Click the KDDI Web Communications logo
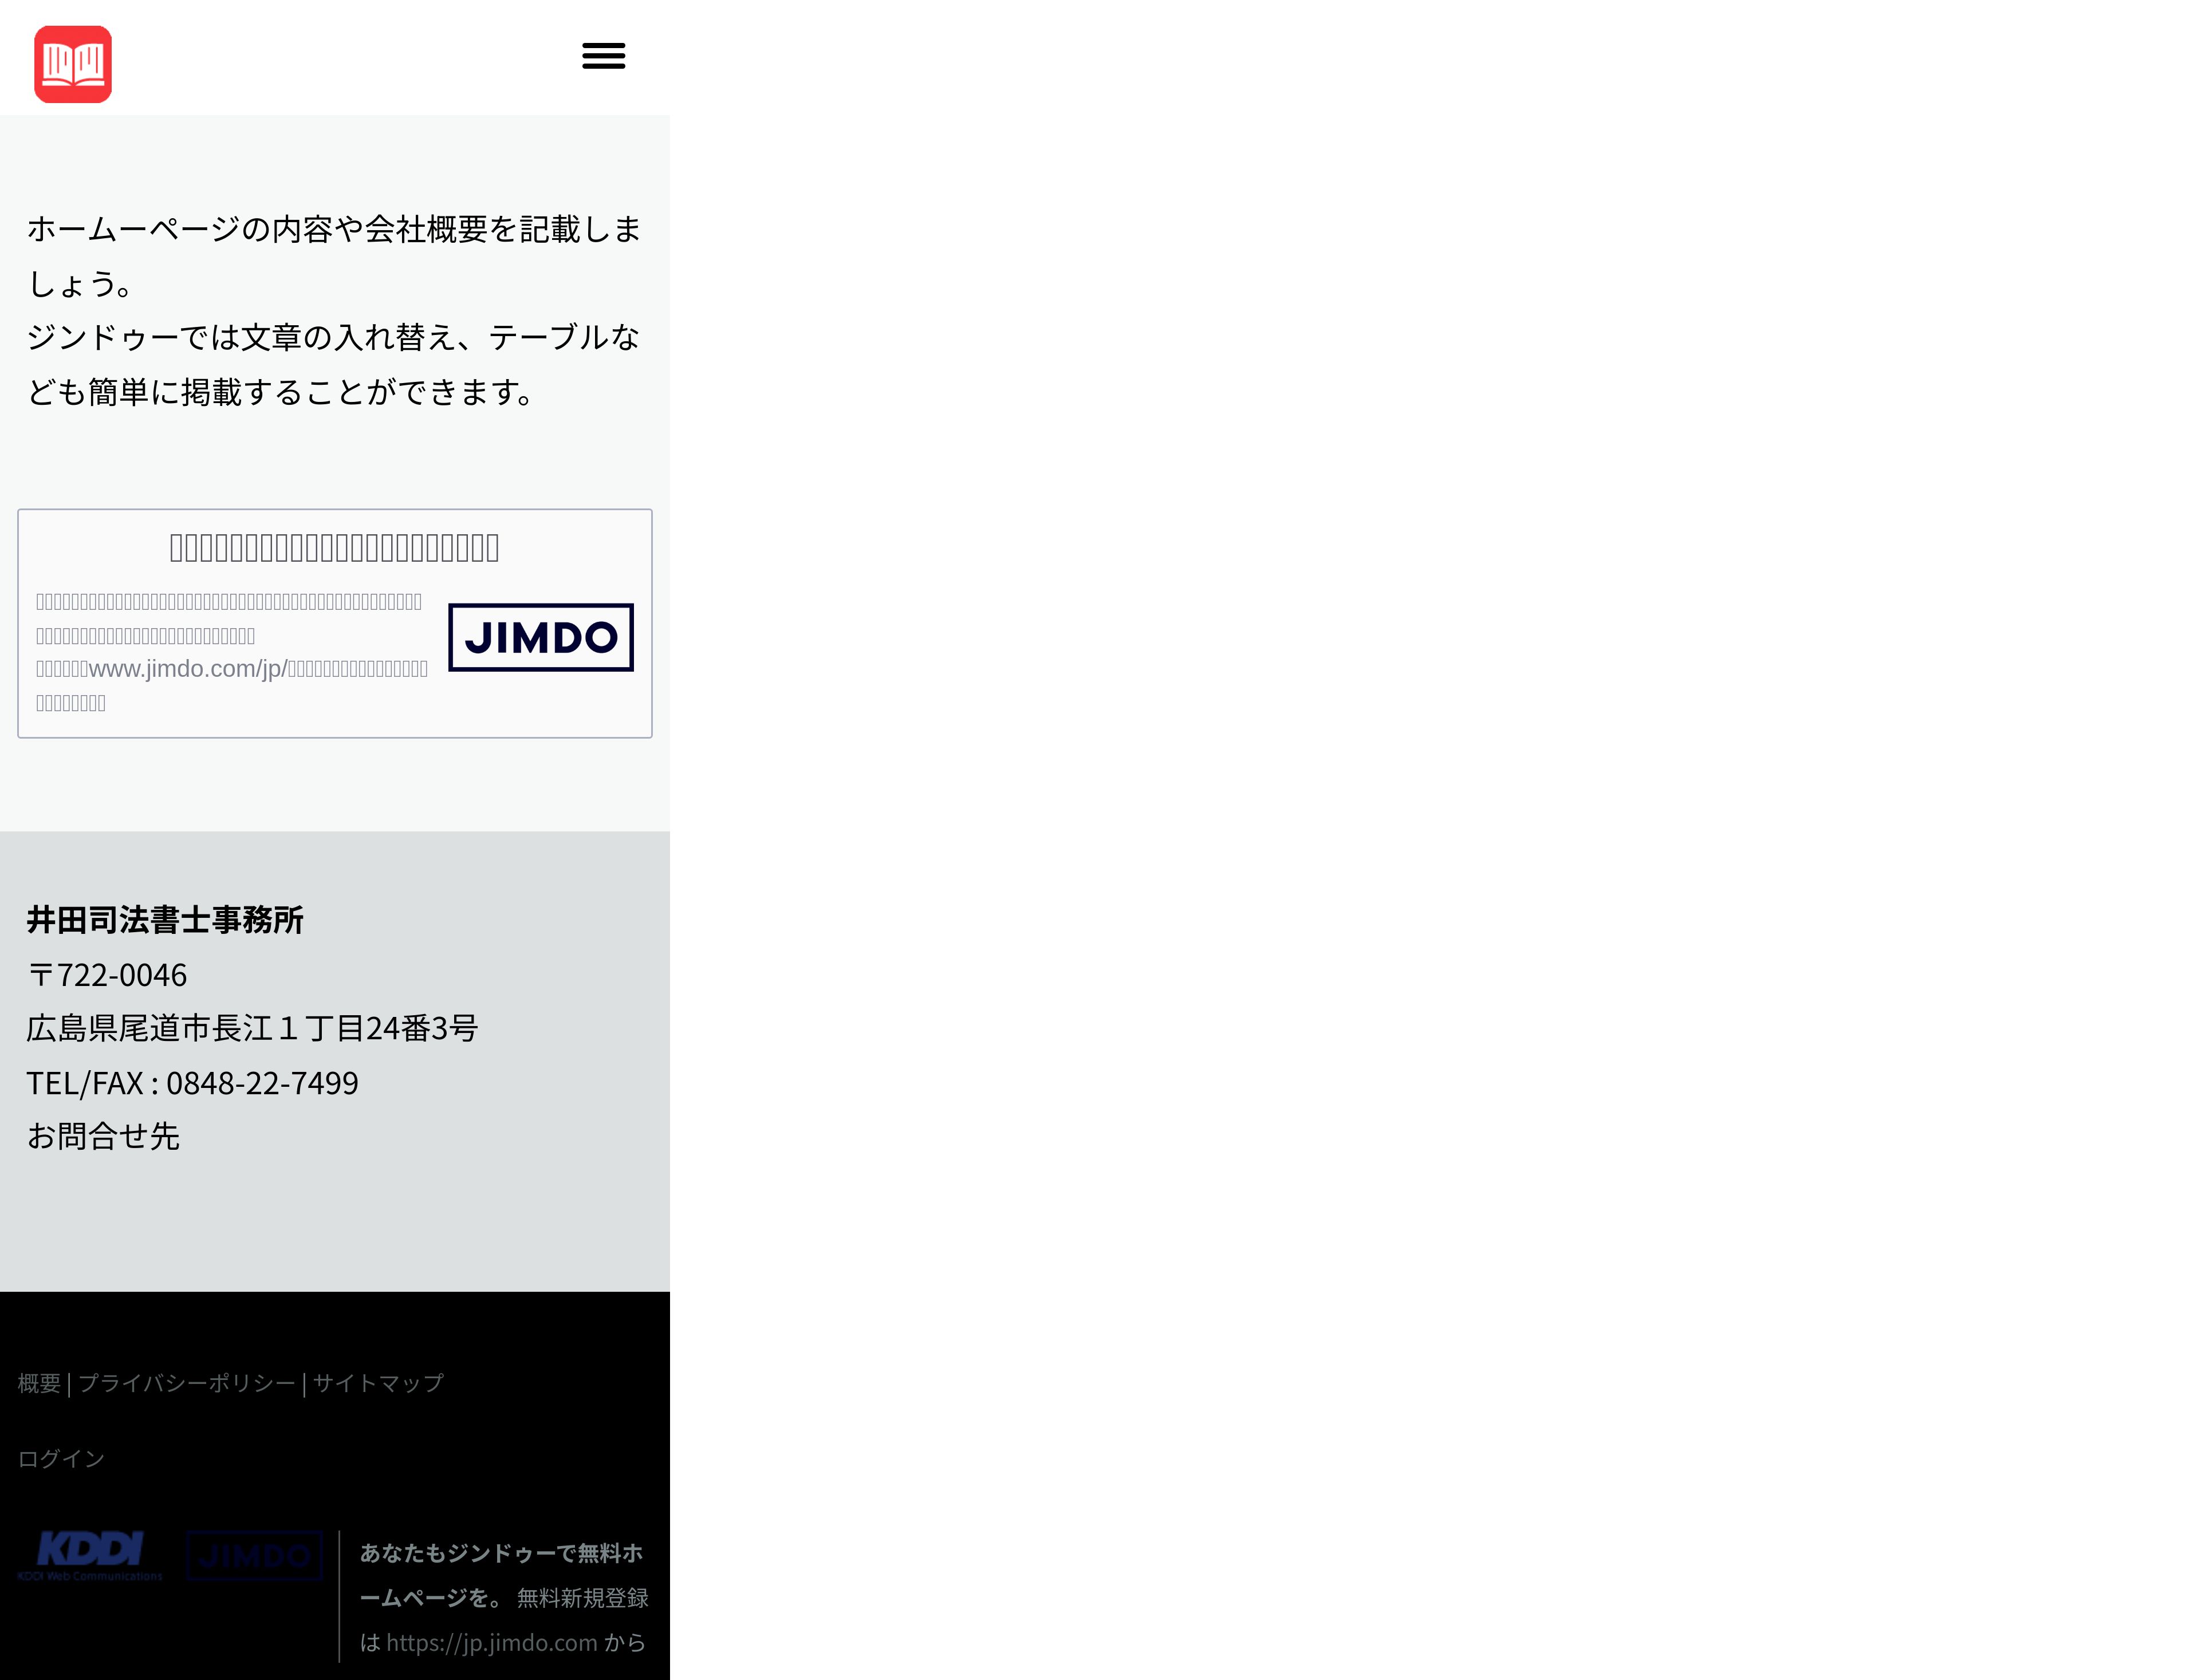Image resolution: width=2206 pixels, height=1680 pixels. 90,1554
